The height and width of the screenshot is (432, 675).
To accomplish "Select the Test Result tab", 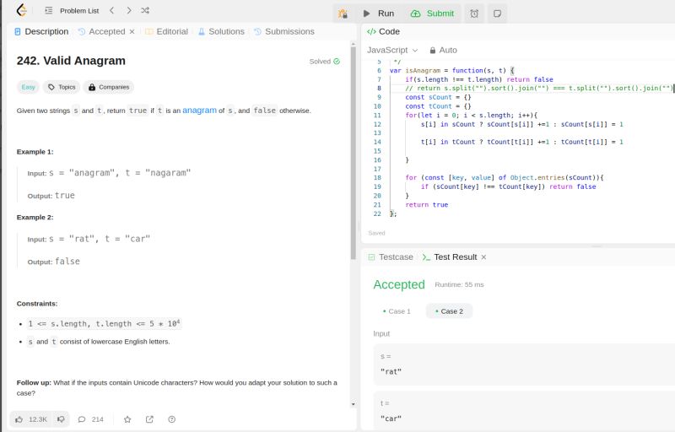I will [450, 256].
